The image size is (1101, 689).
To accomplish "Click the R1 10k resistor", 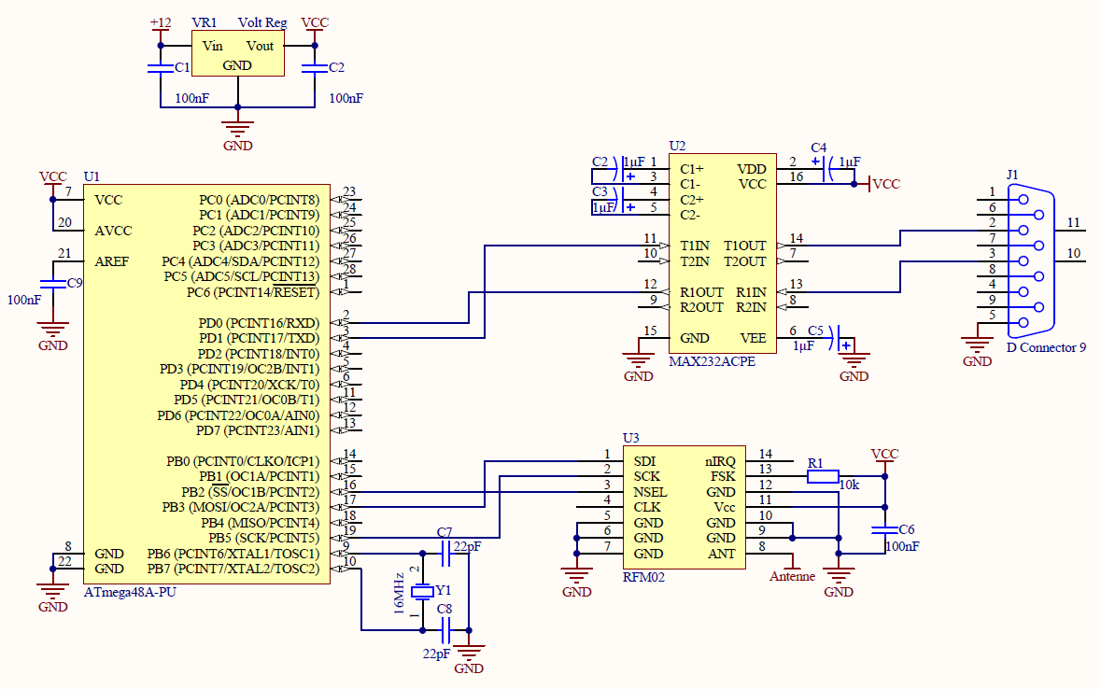I will [823, 477].
